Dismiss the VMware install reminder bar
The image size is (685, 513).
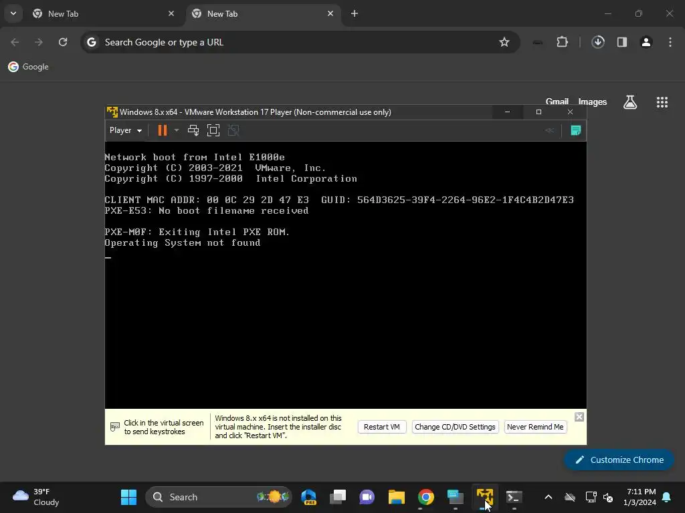[x=579, y=417]
